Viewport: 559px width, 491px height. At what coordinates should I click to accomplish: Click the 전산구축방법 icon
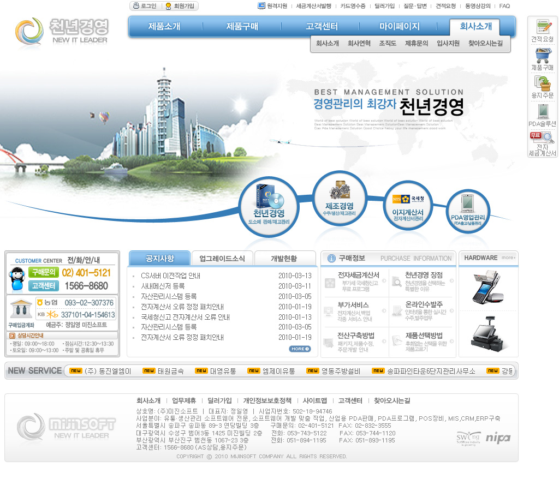click(328, 342)
